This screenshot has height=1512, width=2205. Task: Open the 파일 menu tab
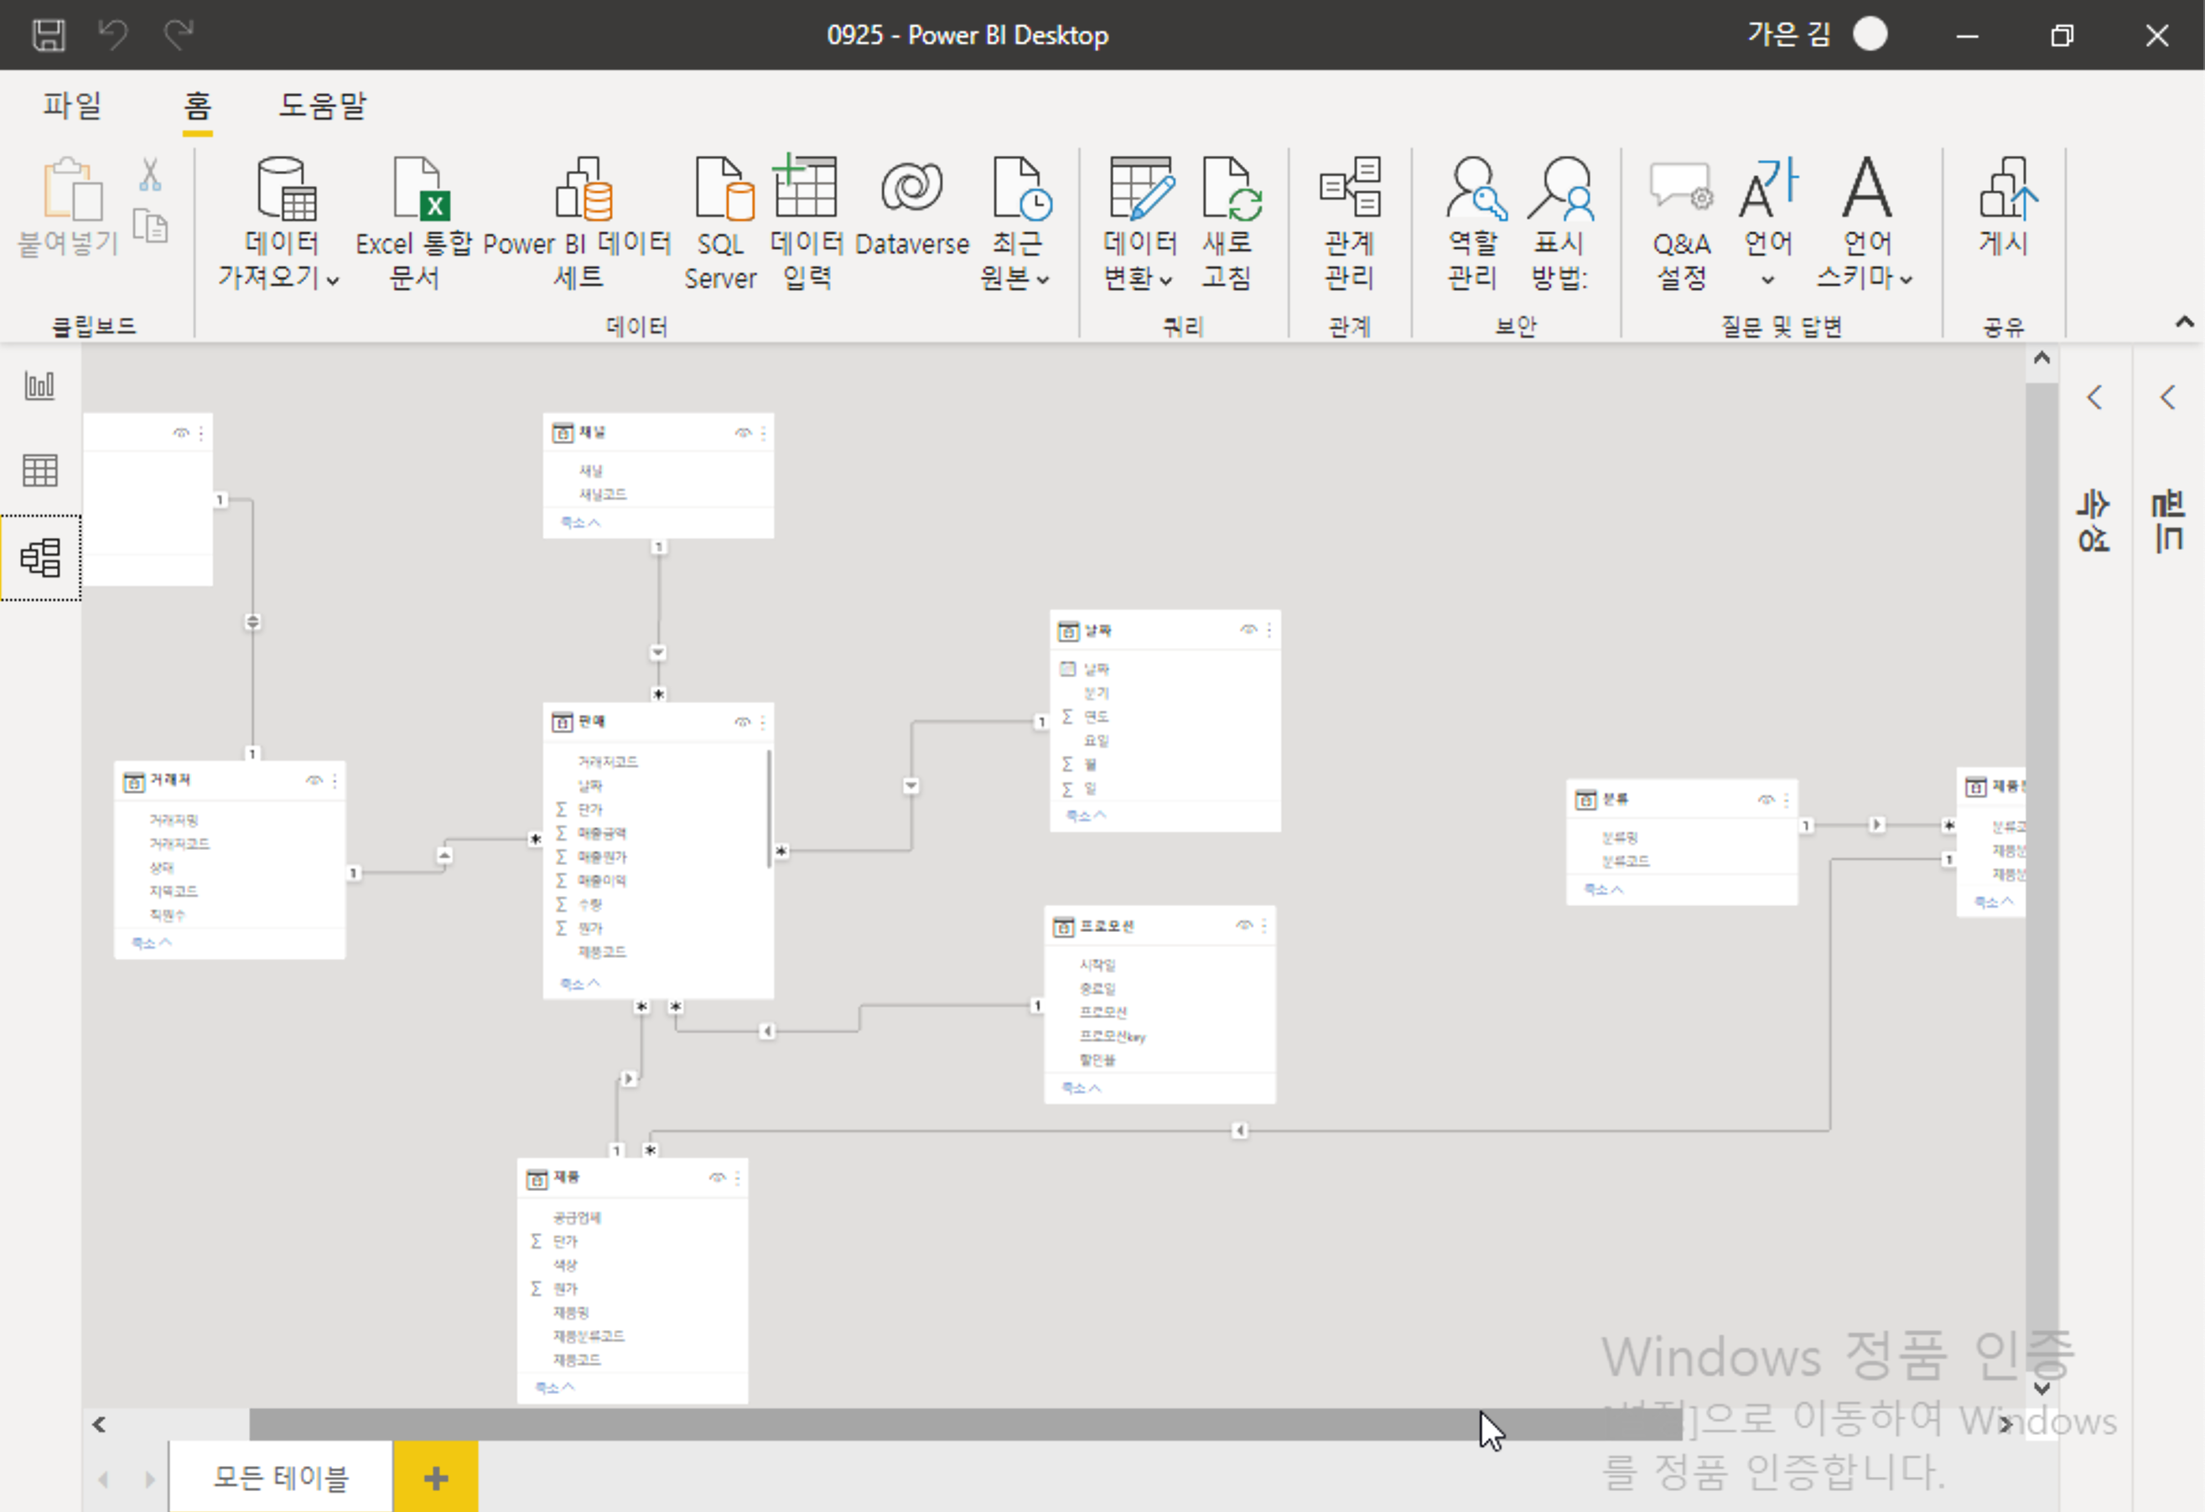click(72, 104)
